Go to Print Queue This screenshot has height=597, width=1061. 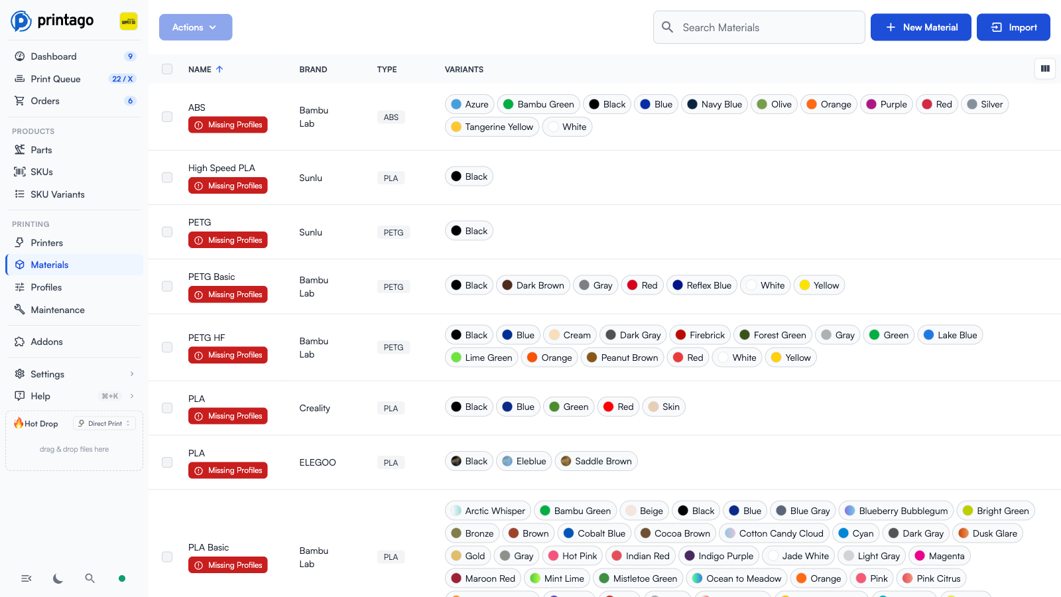[x=74, y=79]
